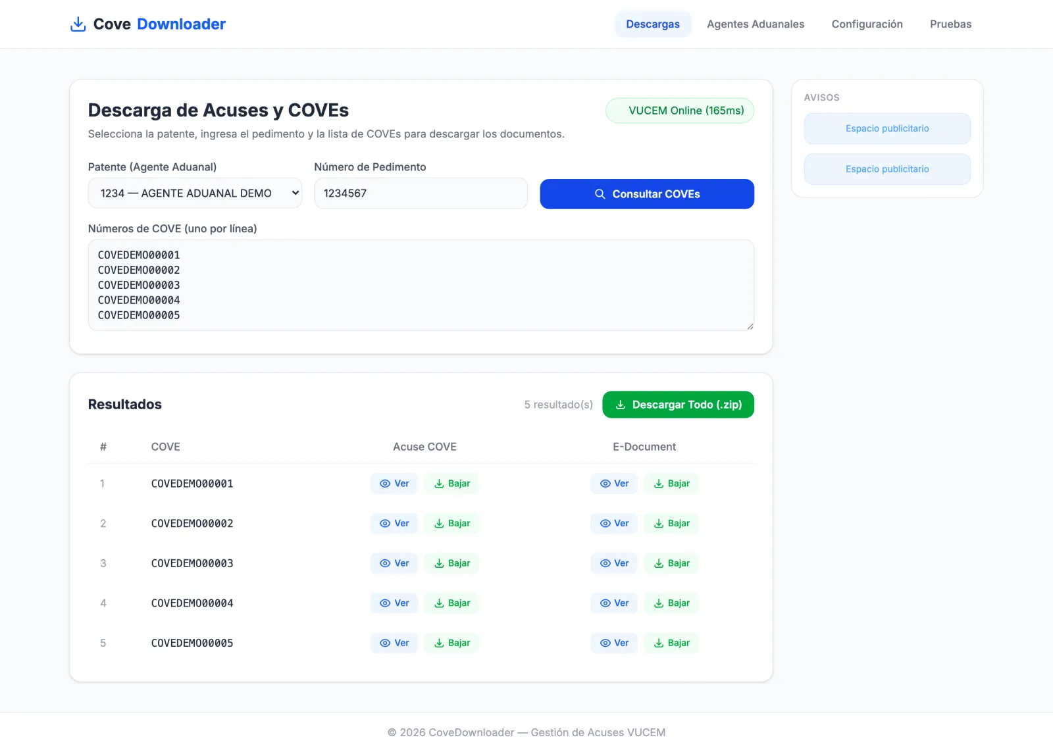Image resolution: width=1053 pixels, height=752 pixels.
Task: Download Acuse COVE for COVEDEMO00005
Action: point(451,643)
